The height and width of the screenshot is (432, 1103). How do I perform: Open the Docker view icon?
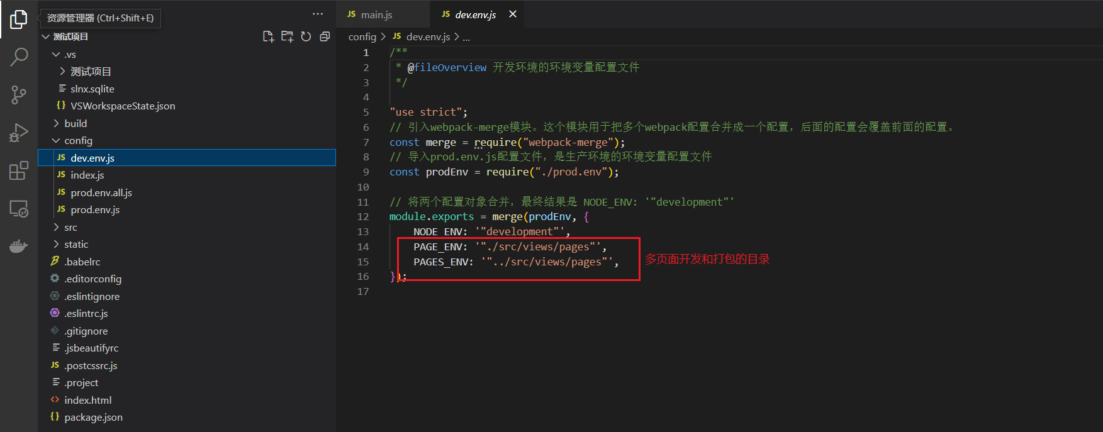point(19,246)
